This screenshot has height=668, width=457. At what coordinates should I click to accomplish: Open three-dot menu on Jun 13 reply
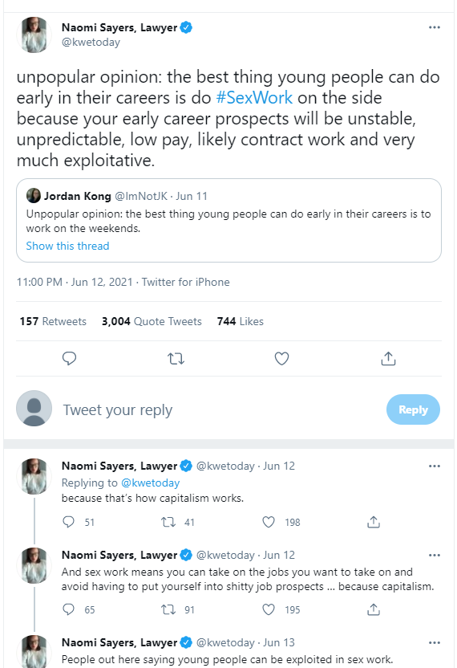click(434, 642)
